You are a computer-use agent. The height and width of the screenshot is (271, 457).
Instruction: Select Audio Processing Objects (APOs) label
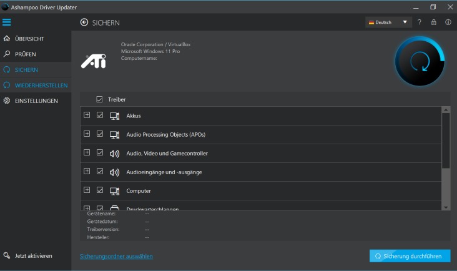(166, 135)
